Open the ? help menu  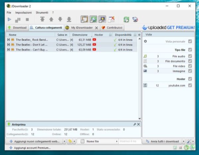coord(53,13)
